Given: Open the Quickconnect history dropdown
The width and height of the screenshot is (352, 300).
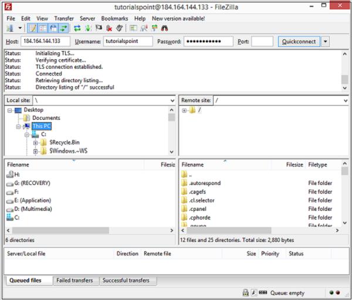Looking at the screenshot, I should click(x=325, y=42).
